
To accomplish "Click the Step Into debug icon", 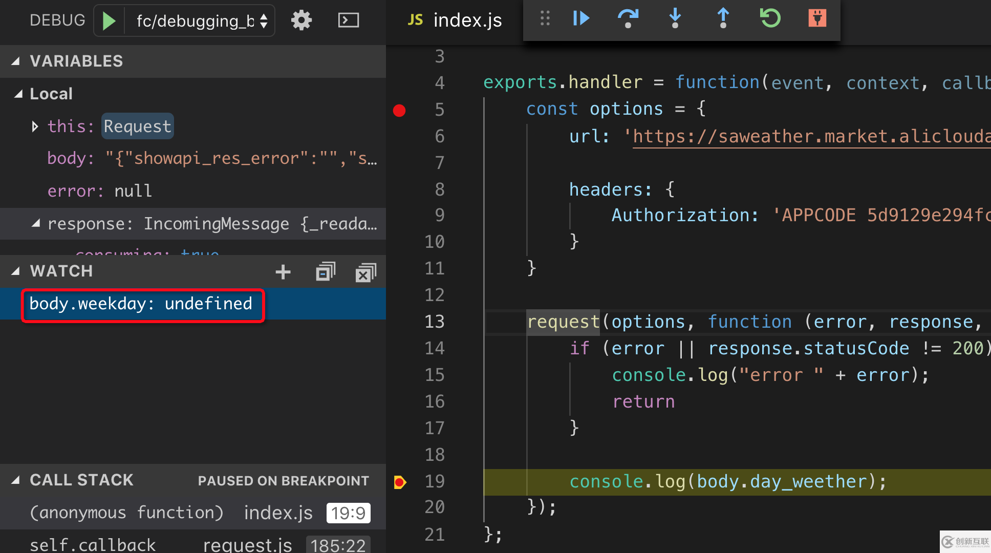I will click(673, 18).
